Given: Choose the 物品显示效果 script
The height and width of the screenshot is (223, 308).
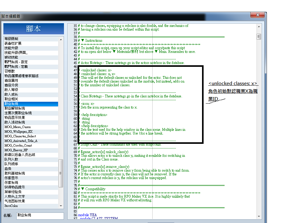Looking at the screenshot, I should click(x=31, y=118).
